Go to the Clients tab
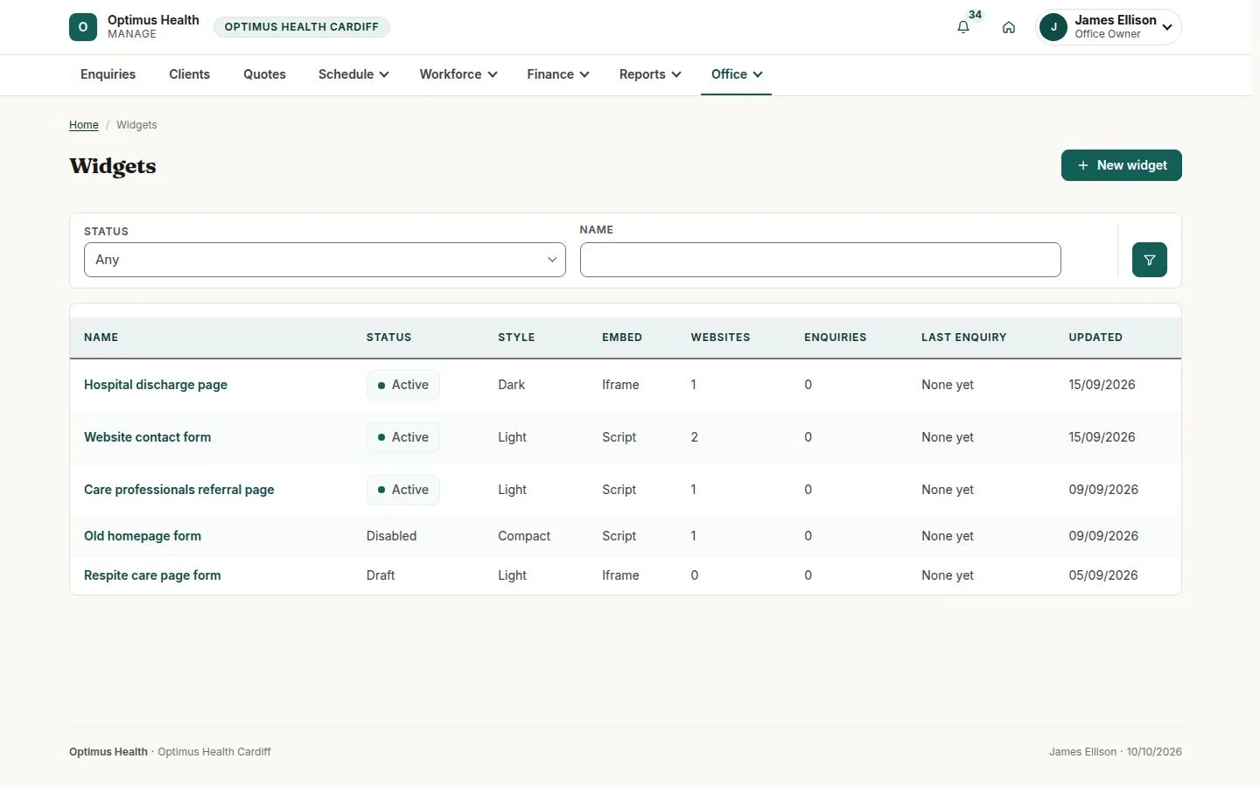The height and width of the screenshot is (787, 1260). point(189,74)
